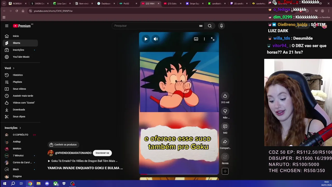Open Seus clipes
Screen dimensions: 332x187
point(20,117)
